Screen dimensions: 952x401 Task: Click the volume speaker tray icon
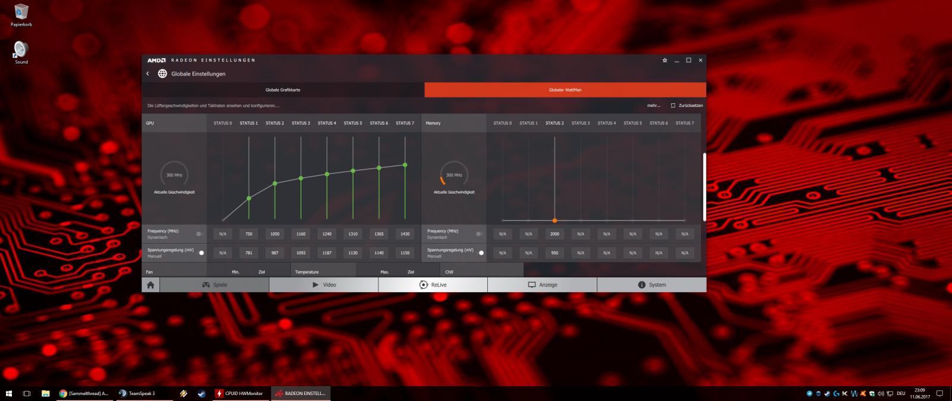click(x=881, y=393)
